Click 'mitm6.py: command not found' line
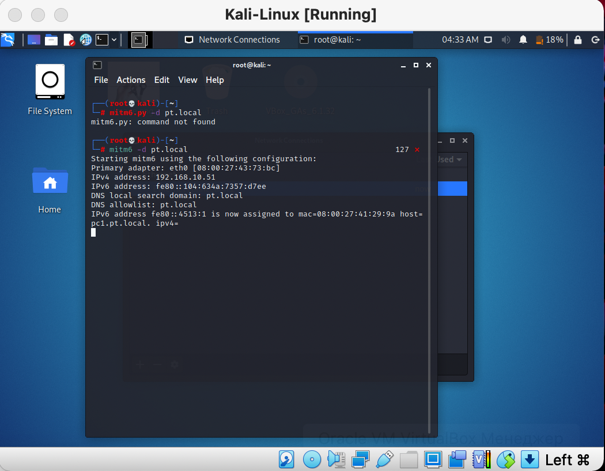 153,122
